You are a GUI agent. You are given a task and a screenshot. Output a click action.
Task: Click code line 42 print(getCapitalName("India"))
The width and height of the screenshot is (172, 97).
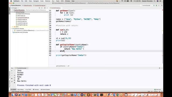pos(71,55)
